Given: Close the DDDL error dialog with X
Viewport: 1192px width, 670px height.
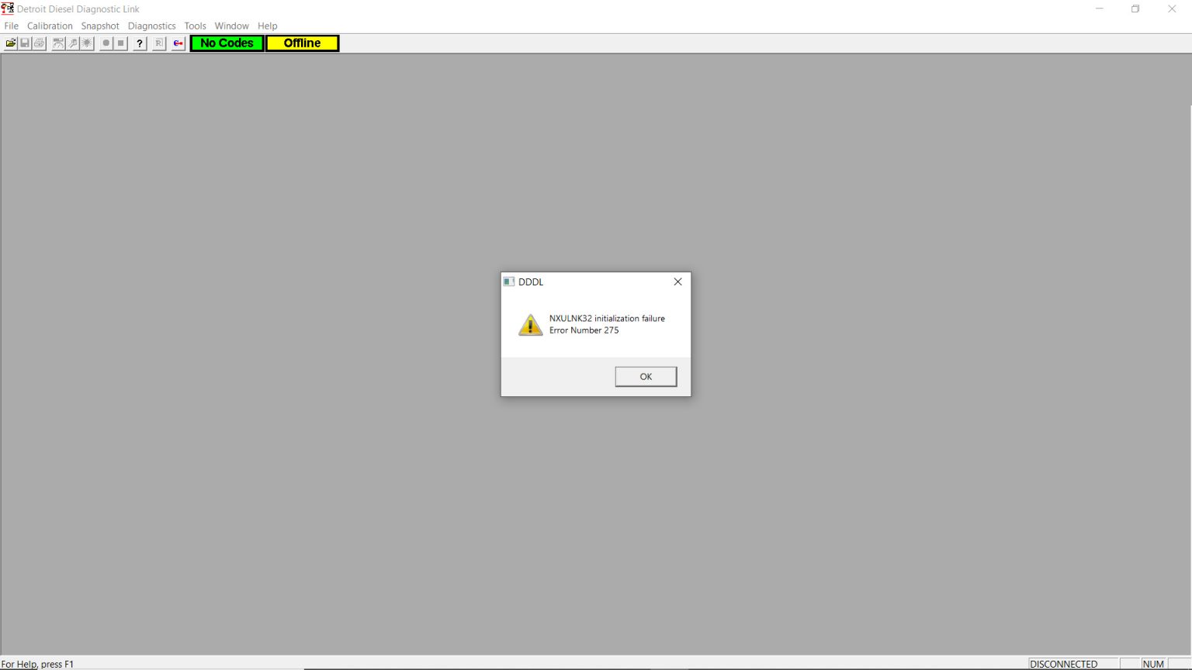Looking at the screenshot, I should 677,282.
